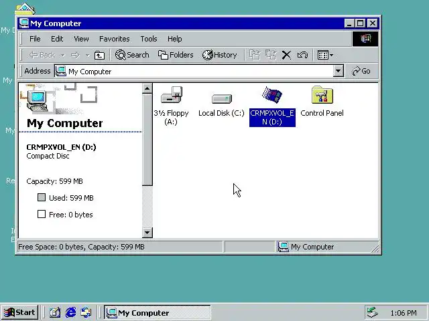Screen dimensions: 429x321
Task: Click the Up one level toolbar icon
Action: click(99, 55)
